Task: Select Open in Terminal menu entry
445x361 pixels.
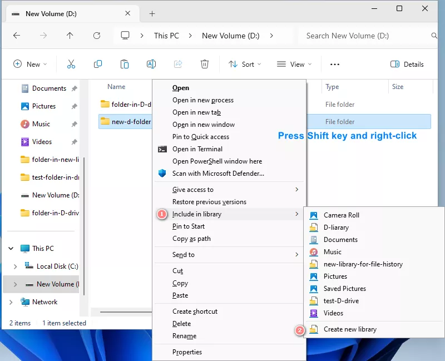Action: point(229,149)
